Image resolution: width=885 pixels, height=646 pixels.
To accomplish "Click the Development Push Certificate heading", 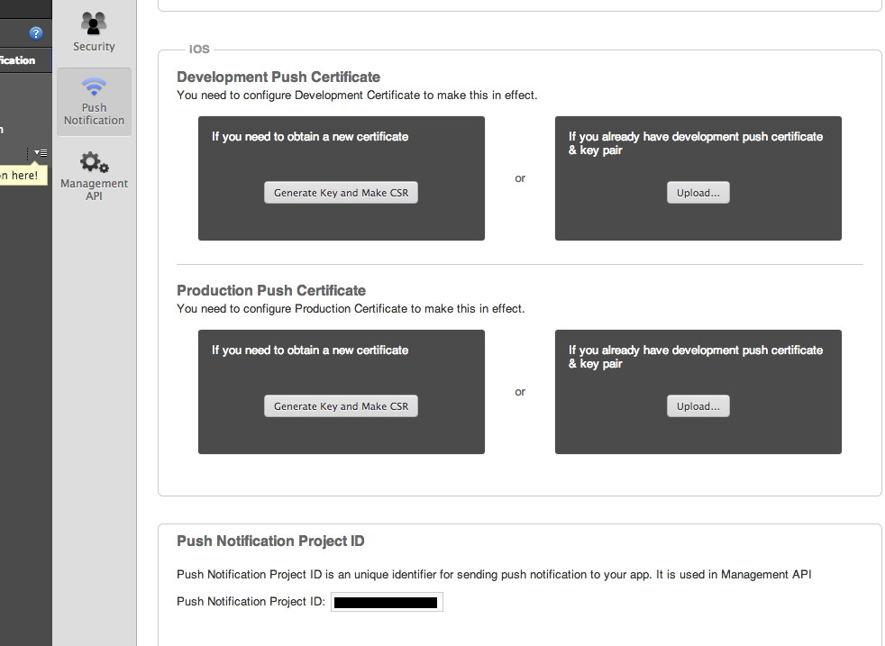I will click(278, 77).
